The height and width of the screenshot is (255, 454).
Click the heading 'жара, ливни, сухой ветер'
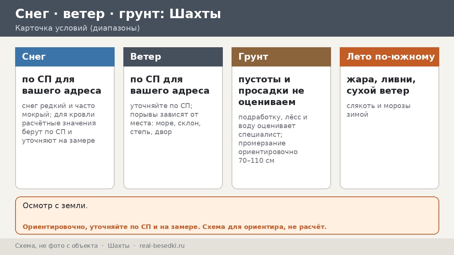(x=381, y=85)
